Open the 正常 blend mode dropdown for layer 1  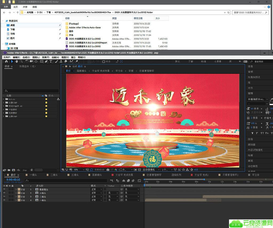point(97,190)
